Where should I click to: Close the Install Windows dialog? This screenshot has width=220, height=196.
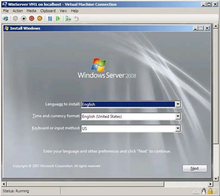click(207, 28)
